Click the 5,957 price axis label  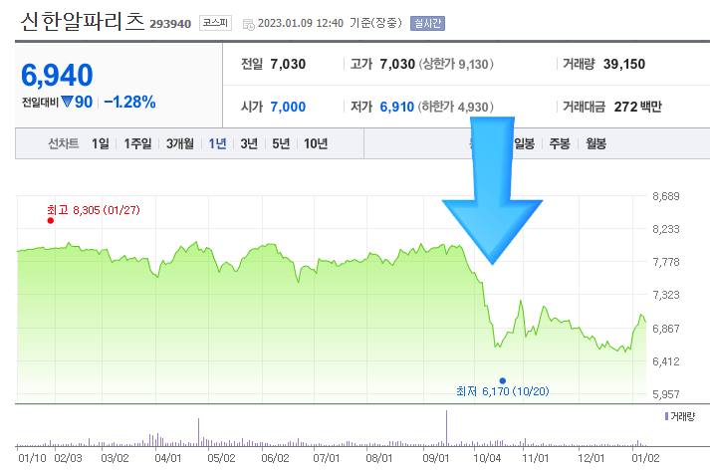pyautogui.click(x=666, y=394)
